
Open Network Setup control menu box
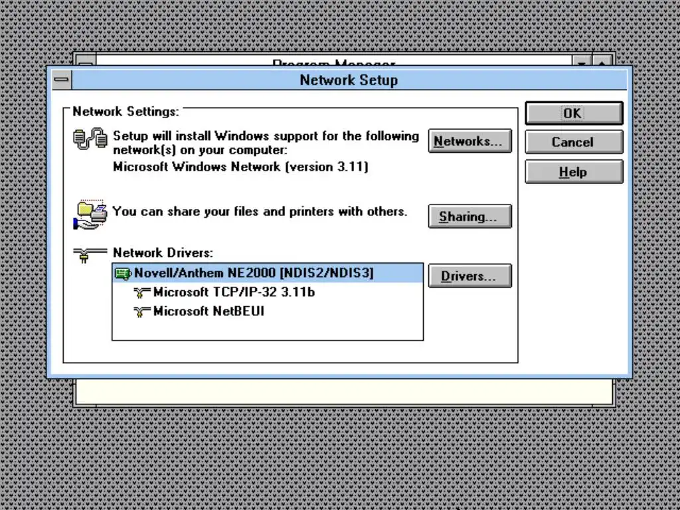62,80
